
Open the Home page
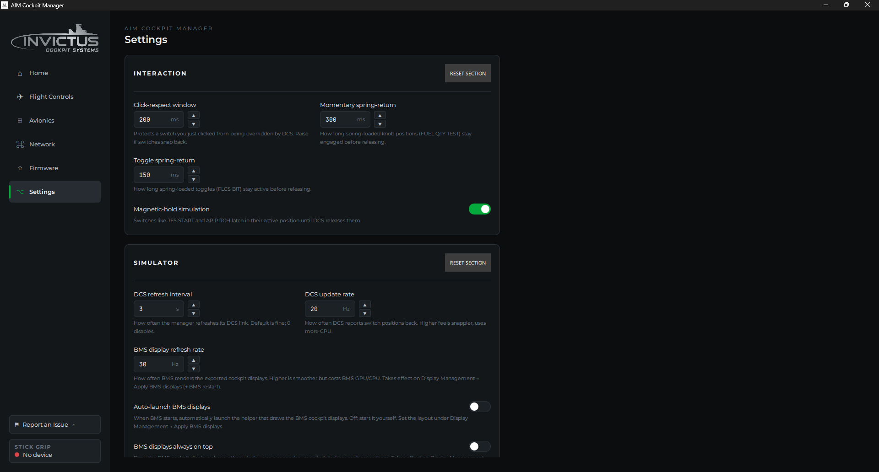click(55, 73)
